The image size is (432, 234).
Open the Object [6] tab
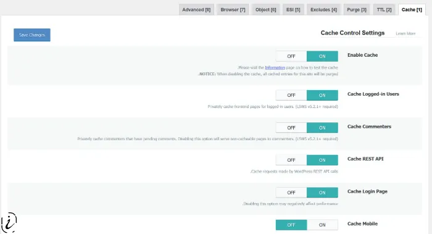[265, 10]
